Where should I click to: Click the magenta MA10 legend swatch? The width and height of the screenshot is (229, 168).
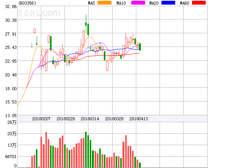tap(138, 3)
